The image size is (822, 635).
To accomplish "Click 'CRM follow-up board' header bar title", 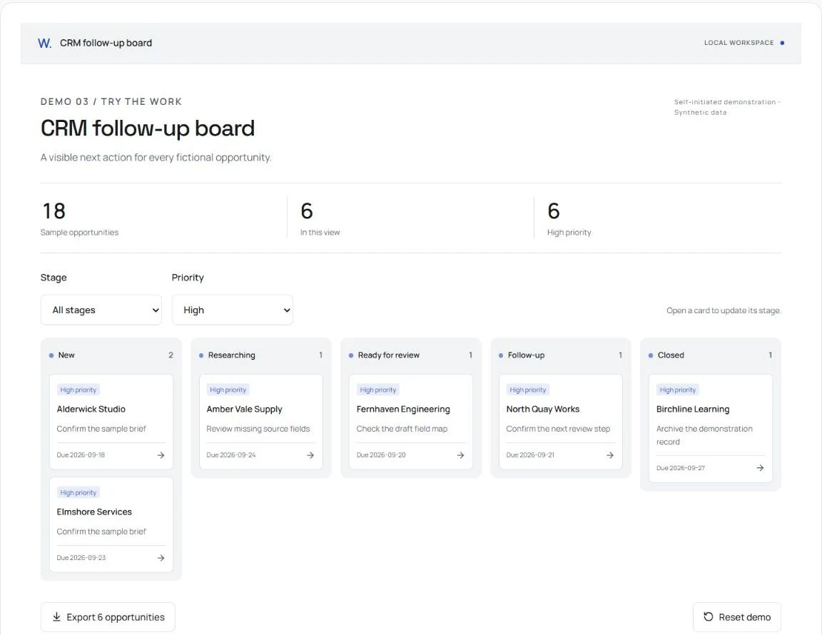I will coord(106,43).
